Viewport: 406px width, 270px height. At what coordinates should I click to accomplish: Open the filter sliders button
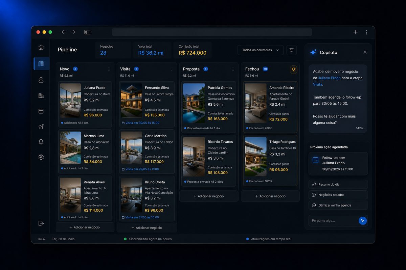click(291, 50)
